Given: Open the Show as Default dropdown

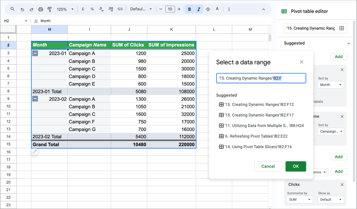Looking at the screenshot, I should point(331,199).
